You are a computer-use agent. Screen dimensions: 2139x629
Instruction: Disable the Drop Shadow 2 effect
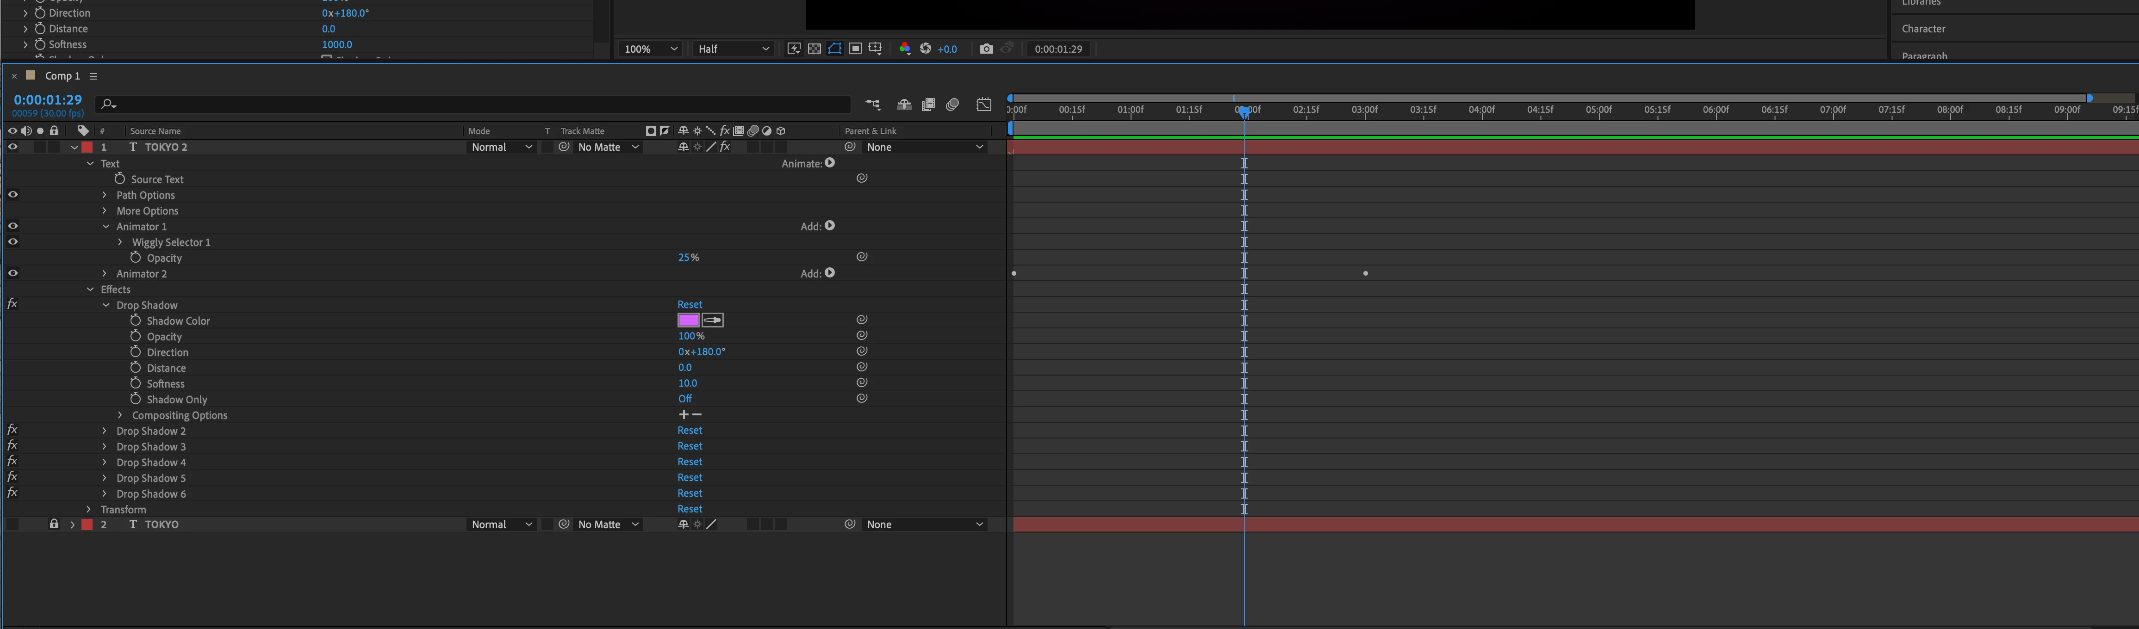click(x=12, y=430)
